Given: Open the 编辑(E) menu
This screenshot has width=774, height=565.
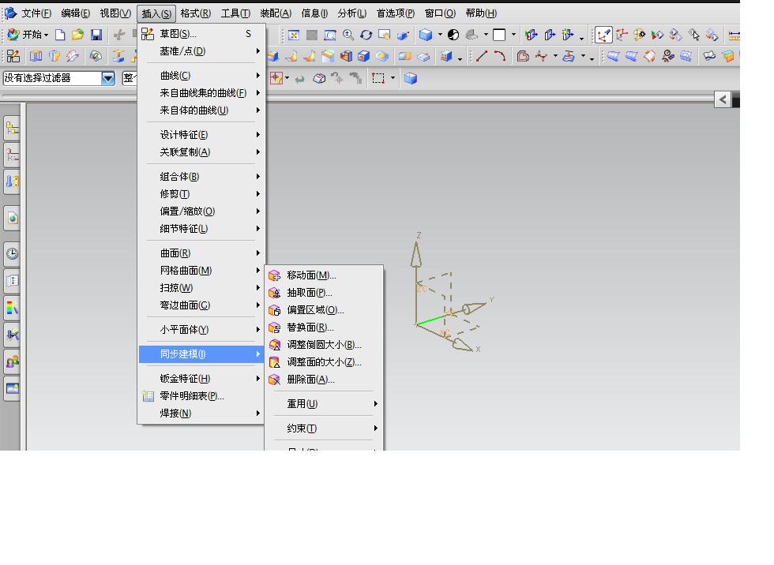Looking at the screenshot, I should click(76, 13).
